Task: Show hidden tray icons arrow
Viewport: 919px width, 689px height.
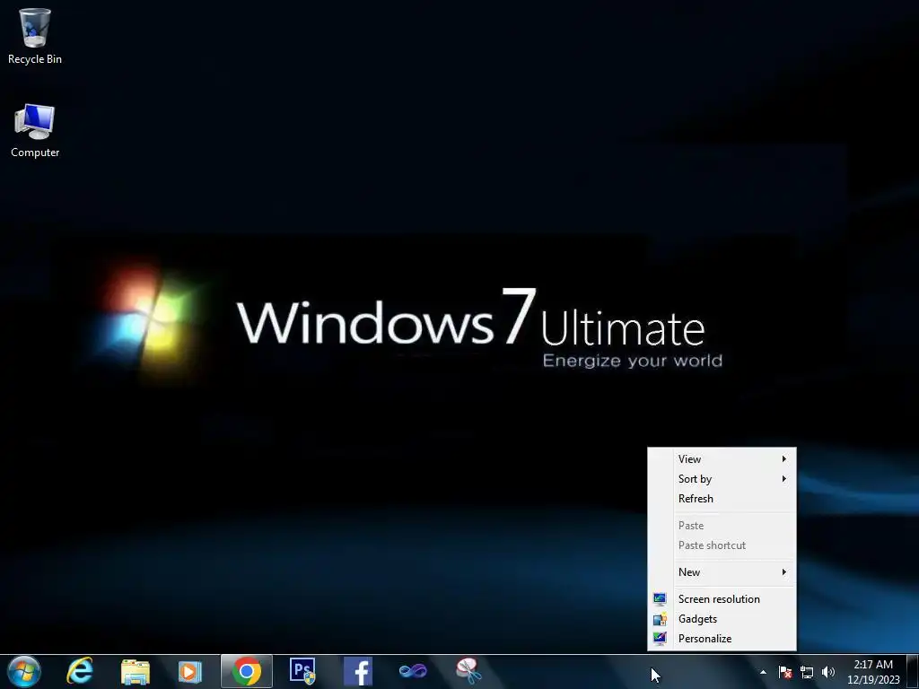Action: coord(763,672)
